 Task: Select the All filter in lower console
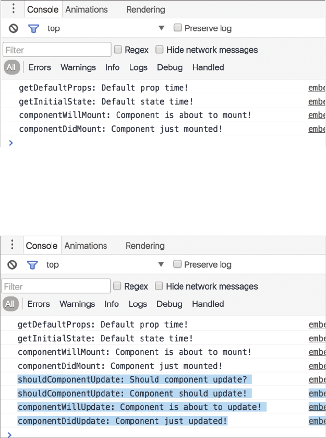[x=10, y=304]
